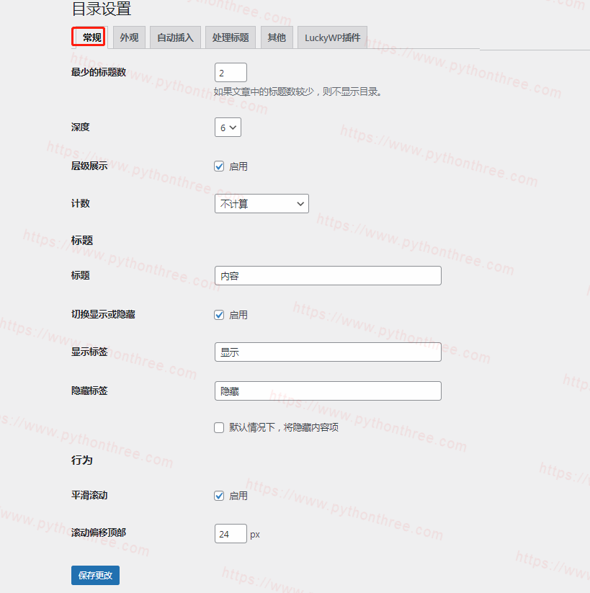590x593 pixels.
Task: Uncheck the 切换显示或隐藏 启用 checkbox
Action: pos(220,315)
